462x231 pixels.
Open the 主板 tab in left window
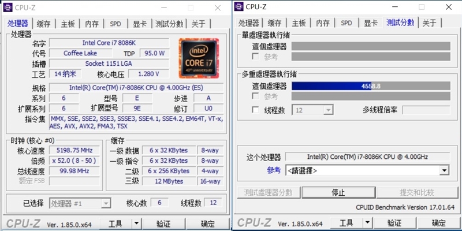[68, 24]
